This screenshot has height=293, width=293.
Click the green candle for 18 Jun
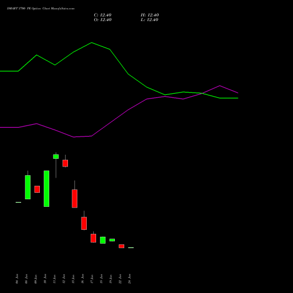[103, 240]
